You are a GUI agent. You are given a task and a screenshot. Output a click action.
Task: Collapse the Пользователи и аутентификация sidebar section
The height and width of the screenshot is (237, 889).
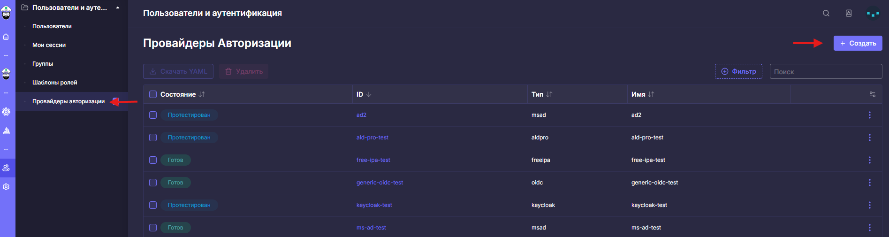[x=118, y=8]
